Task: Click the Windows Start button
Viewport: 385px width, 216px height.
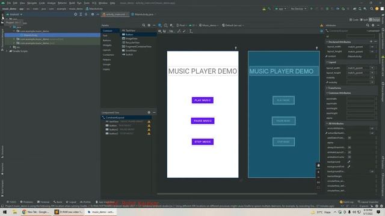Action: [x=5, y=212]
